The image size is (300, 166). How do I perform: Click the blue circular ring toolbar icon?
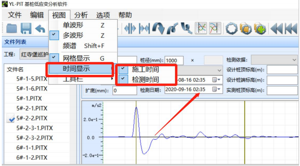pyautogui.click(x=232, y=29)
